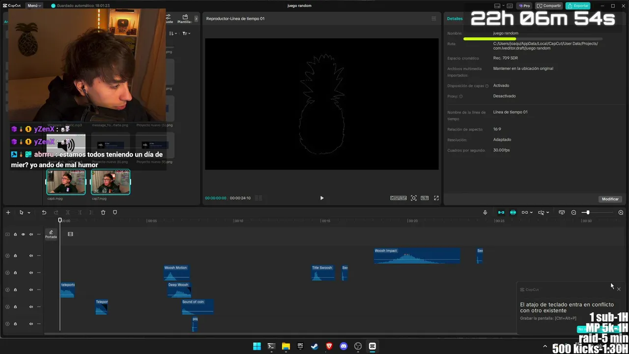Click the Completa quality button in player
Image resolution: width=629 pixels, height=354 pixels.
point(399,198)
